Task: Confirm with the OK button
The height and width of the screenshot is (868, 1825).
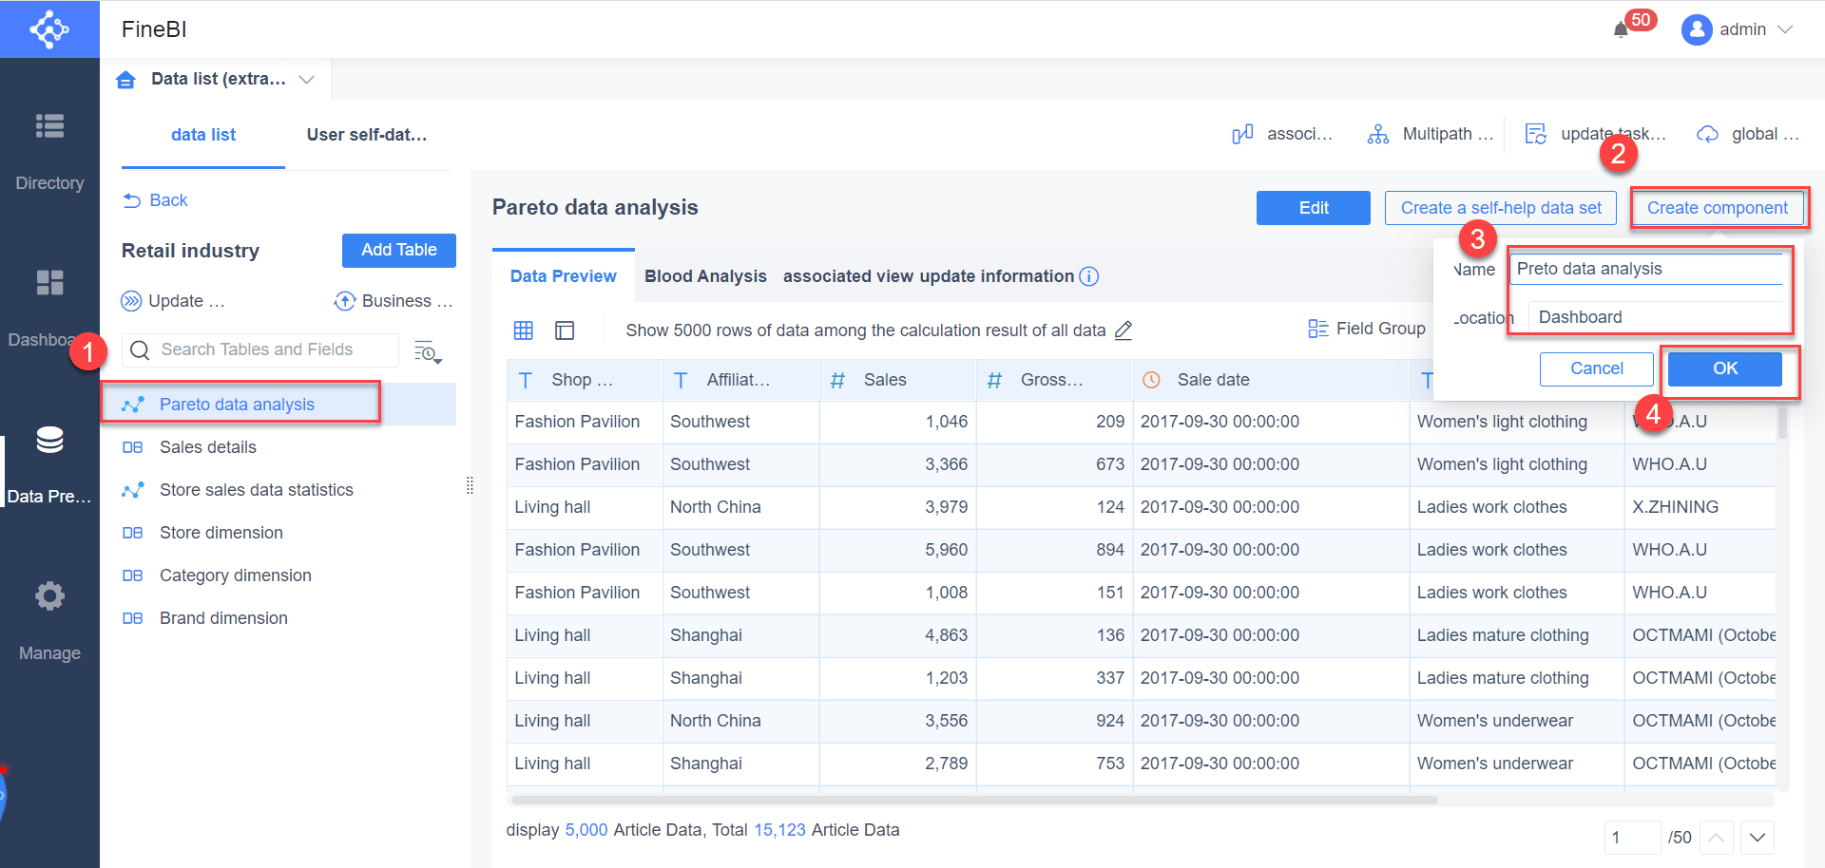Action: coord(1725,368)
